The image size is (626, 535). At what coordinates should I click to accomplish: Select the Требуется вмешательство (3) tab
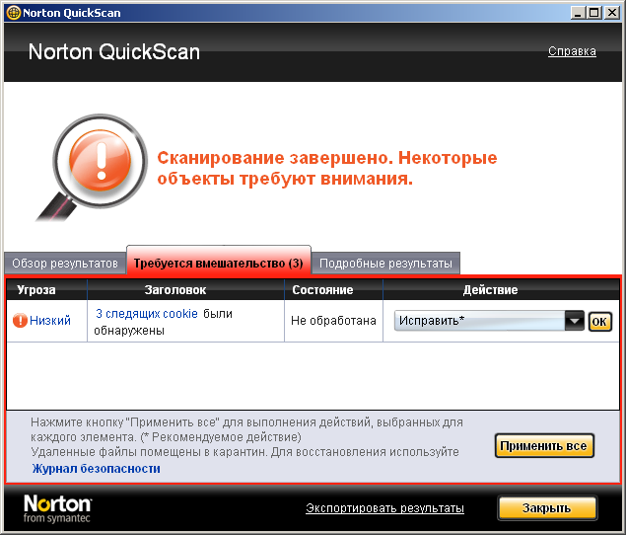point(219,261)
